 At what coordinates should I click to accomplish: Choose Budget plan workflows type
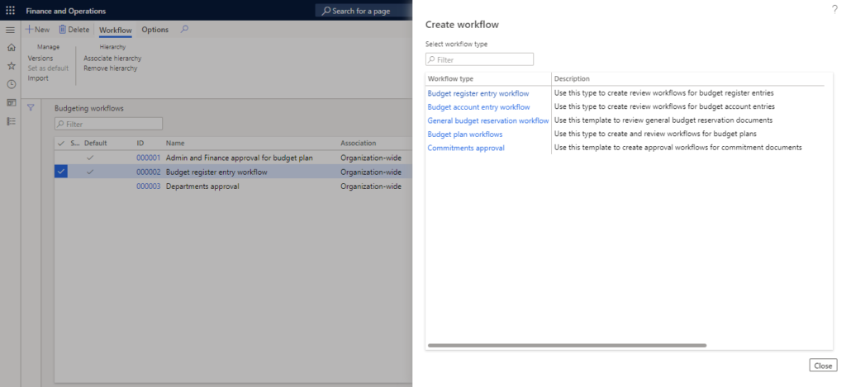[464, 134]
